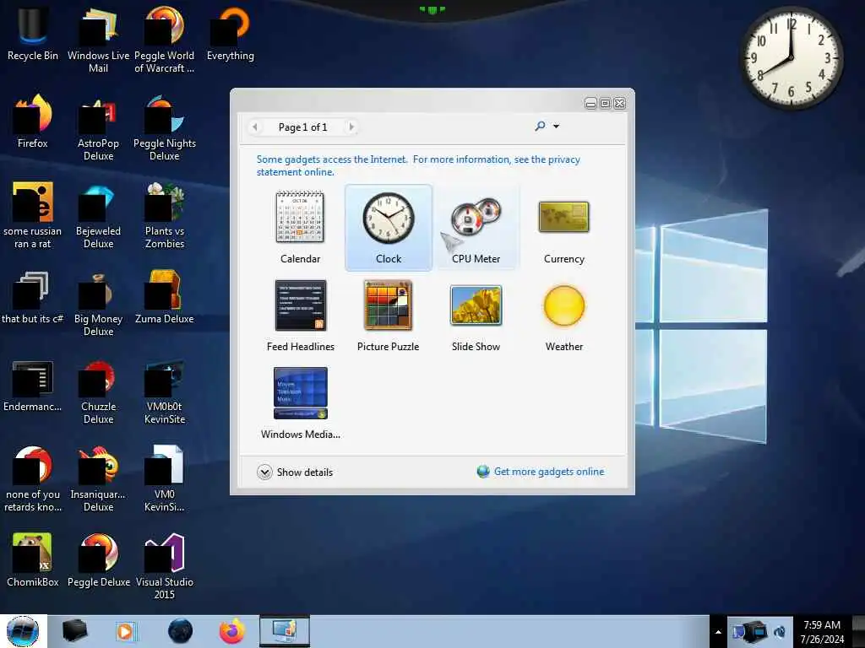Select the Firefox desktop shortcut
Image resolution: width=865 pixels, height=648 pixels.
click(33, 121)
